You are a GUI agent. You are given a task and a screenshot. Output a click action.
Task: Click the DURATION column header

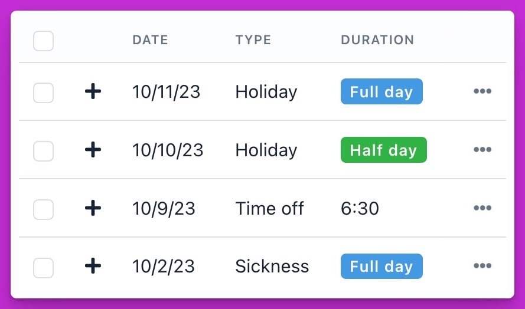(377, 40)
